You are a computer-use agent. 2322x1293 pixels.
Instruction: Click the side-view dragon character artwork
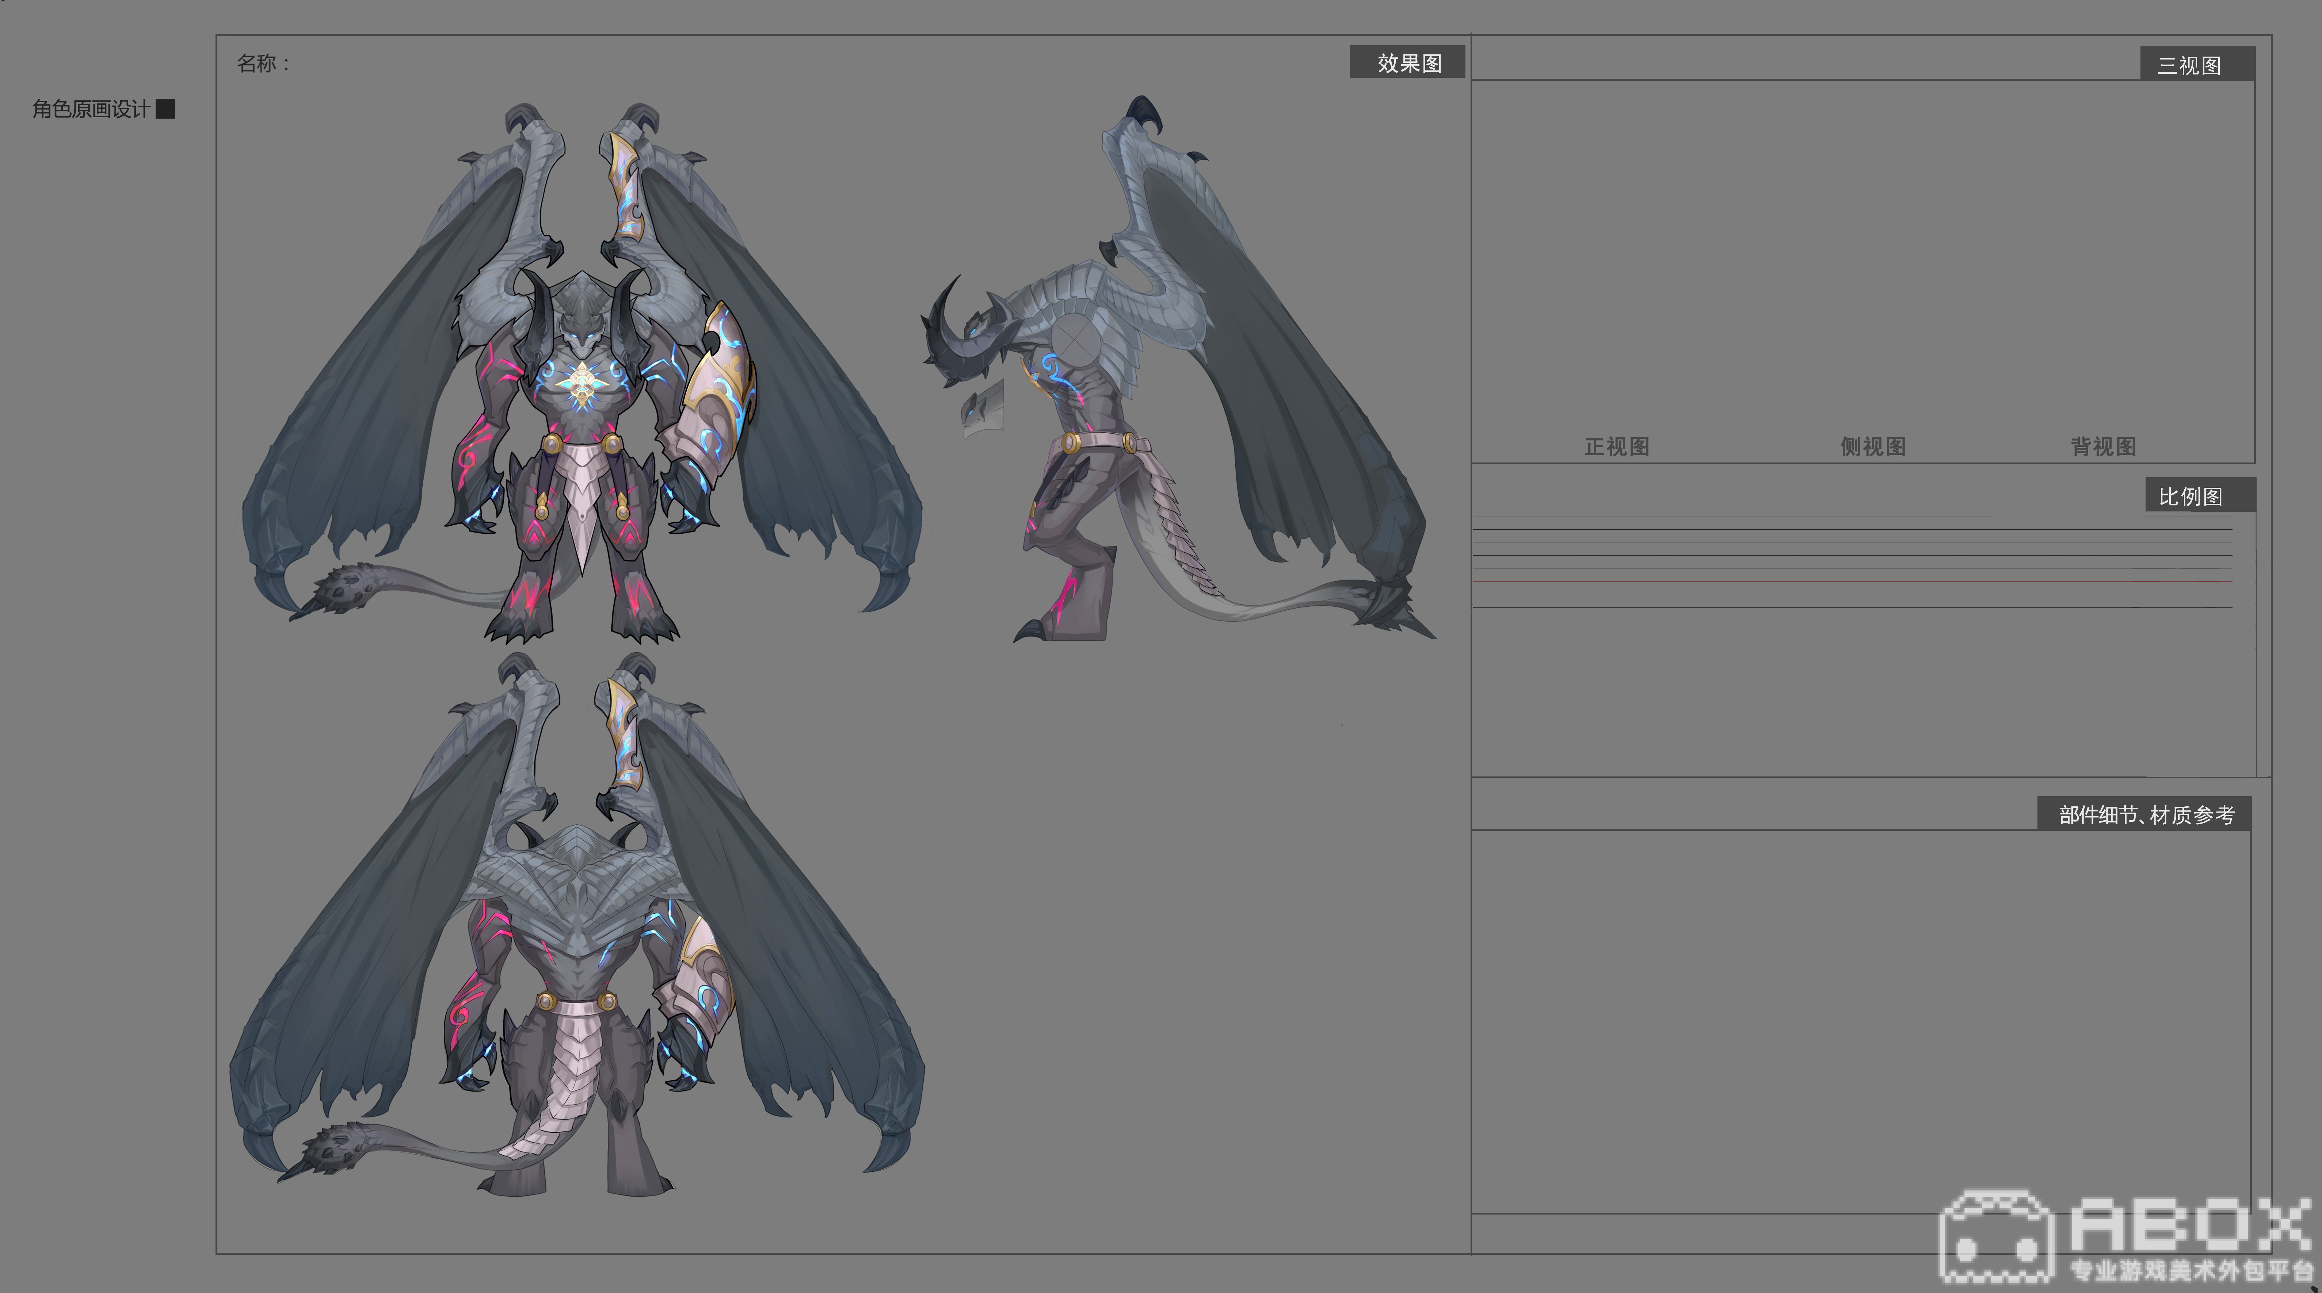click(x=1177, y=369)
